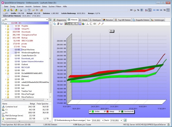
Task: Click the refresh icon next to date fields
Action: pyautogui.click(x=125, y=120)
